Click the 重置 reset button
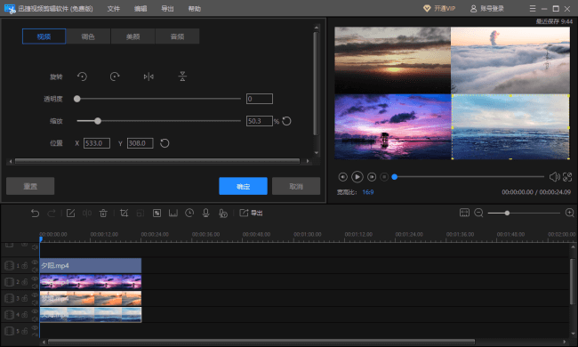 (30, 186)
